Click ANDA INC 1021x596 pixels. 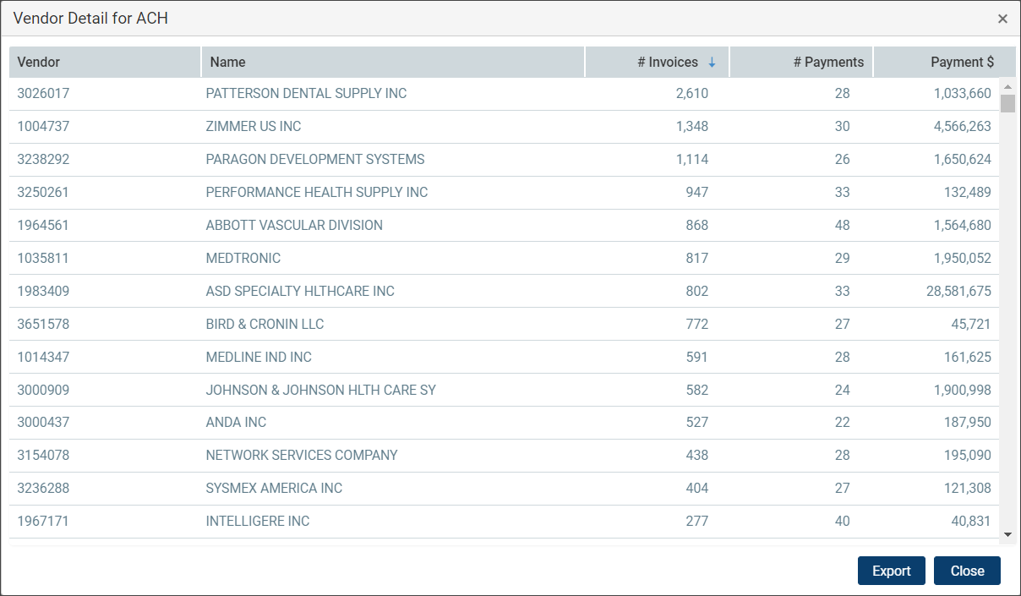(x=236, y=422)
